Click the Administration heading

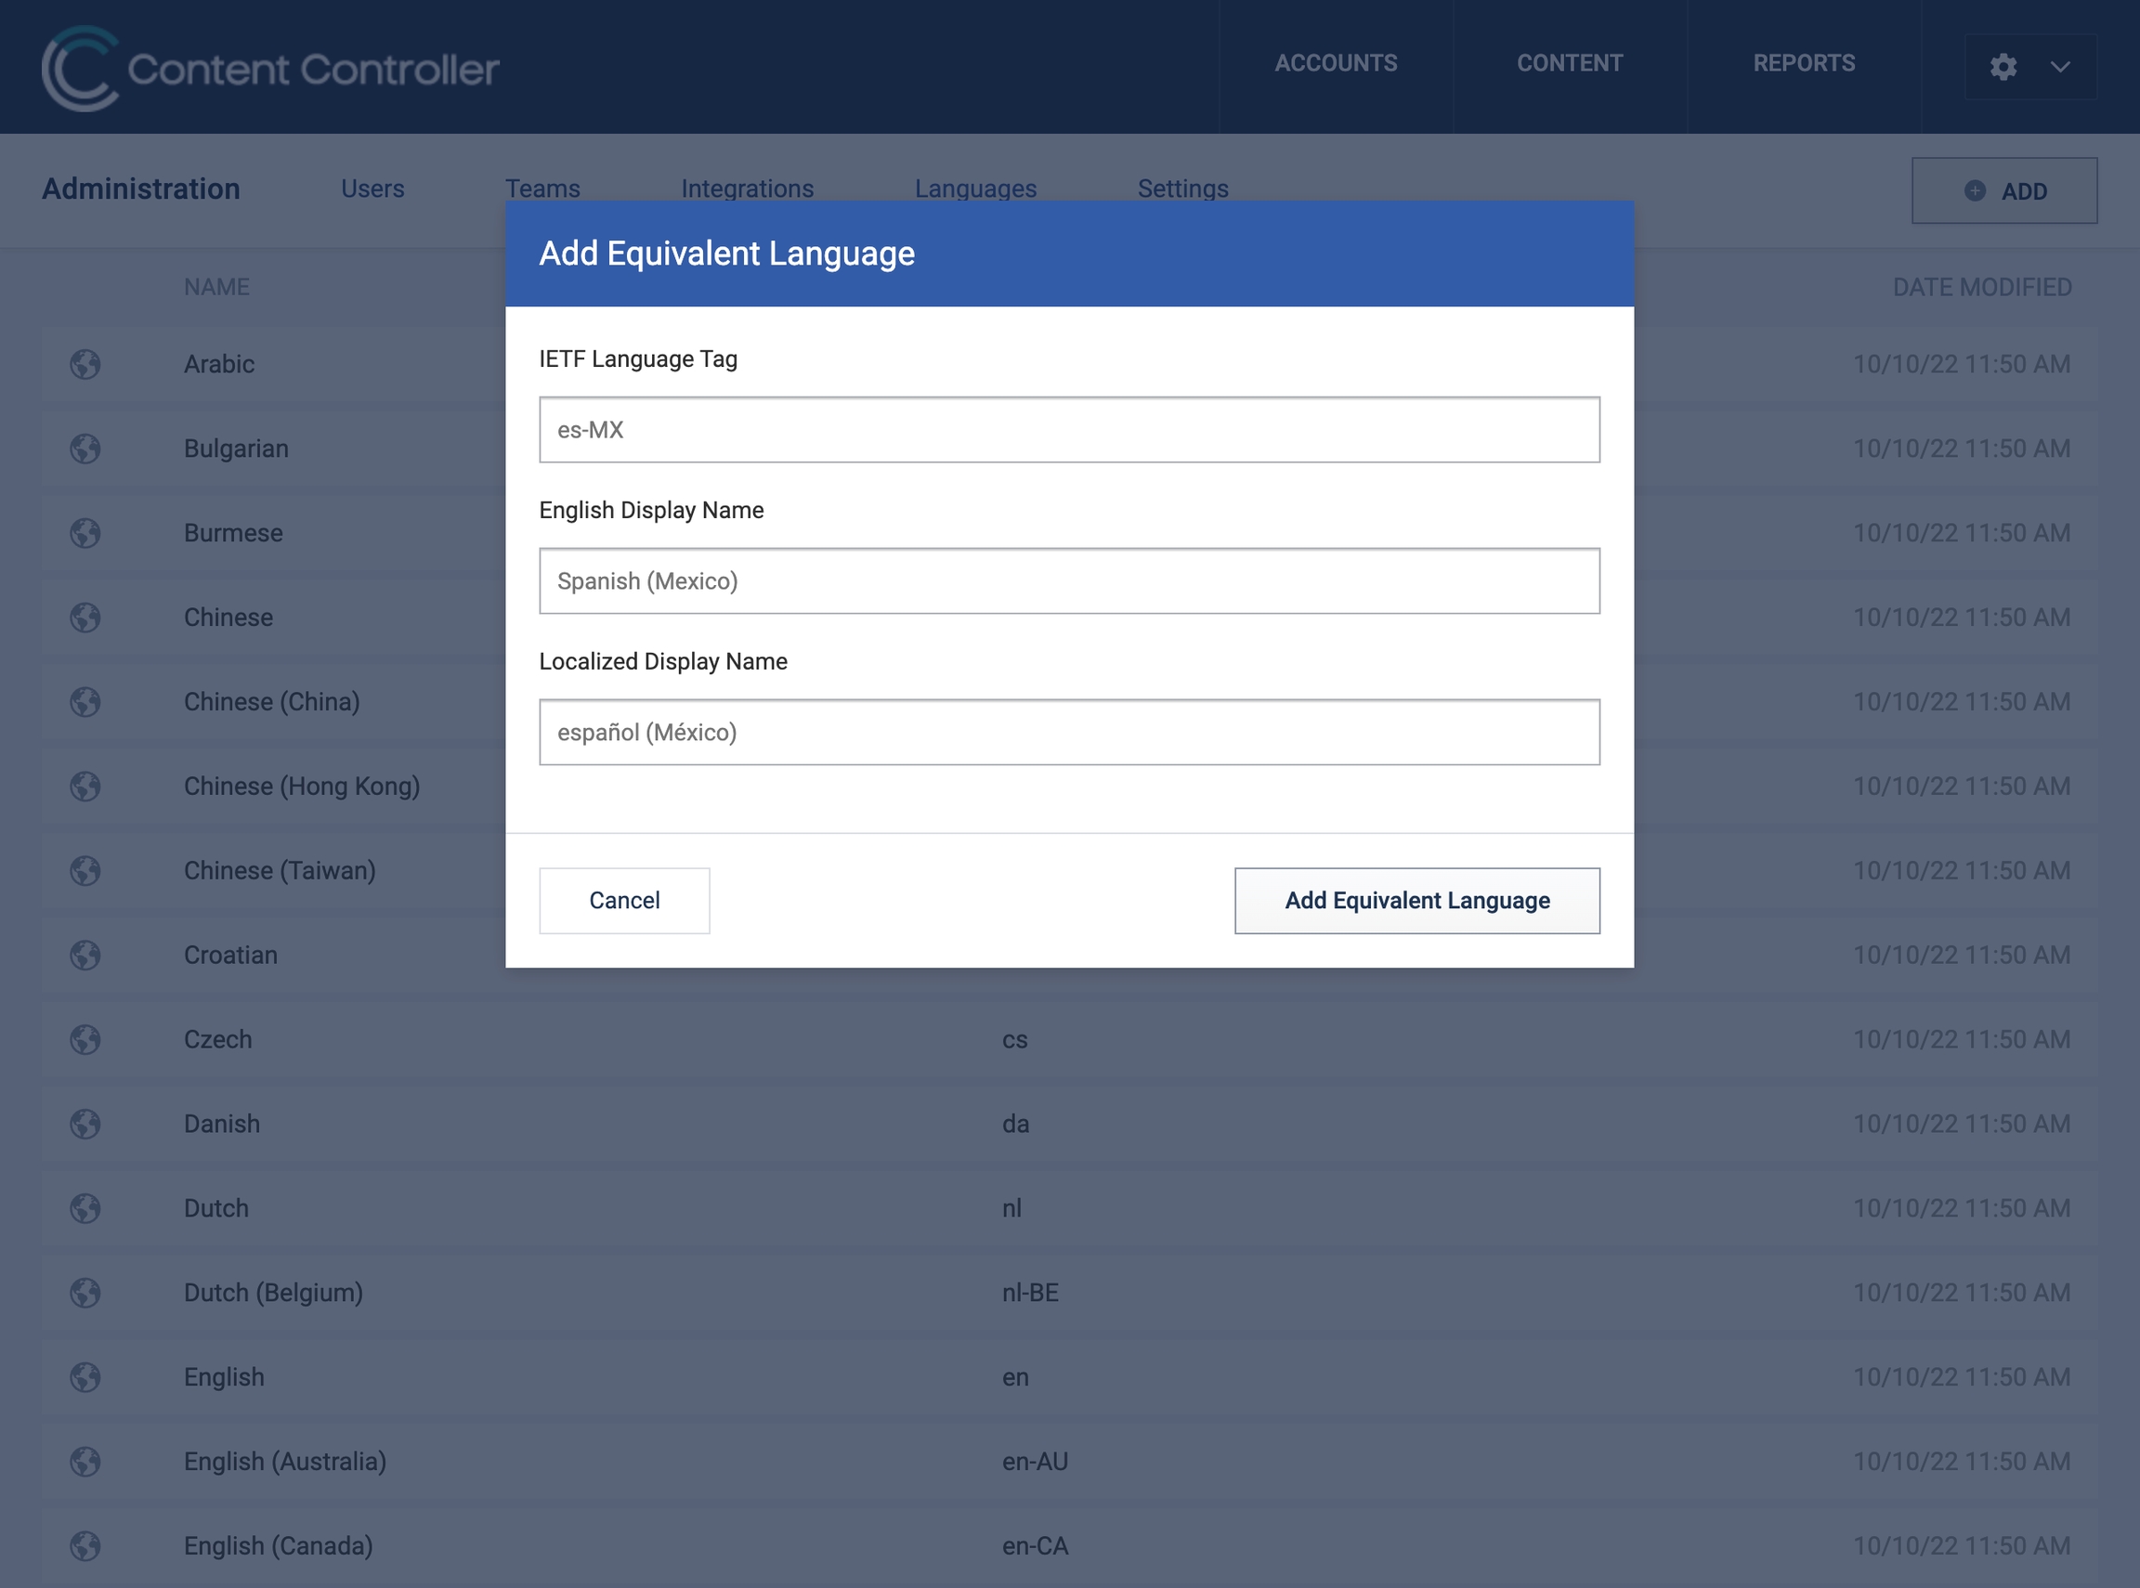coord(141,189)
